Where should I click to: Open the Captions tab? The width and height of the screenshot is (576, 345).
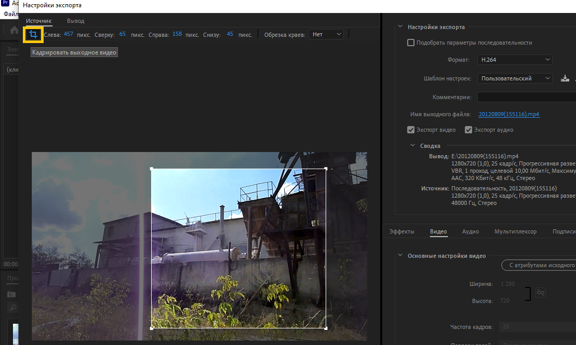point(564,231)
